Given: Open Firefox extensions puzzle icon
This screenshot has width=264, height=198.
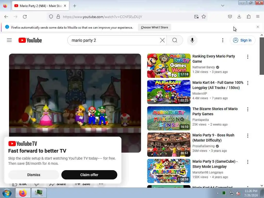Looking at the screenshot, I should [249, 16].
